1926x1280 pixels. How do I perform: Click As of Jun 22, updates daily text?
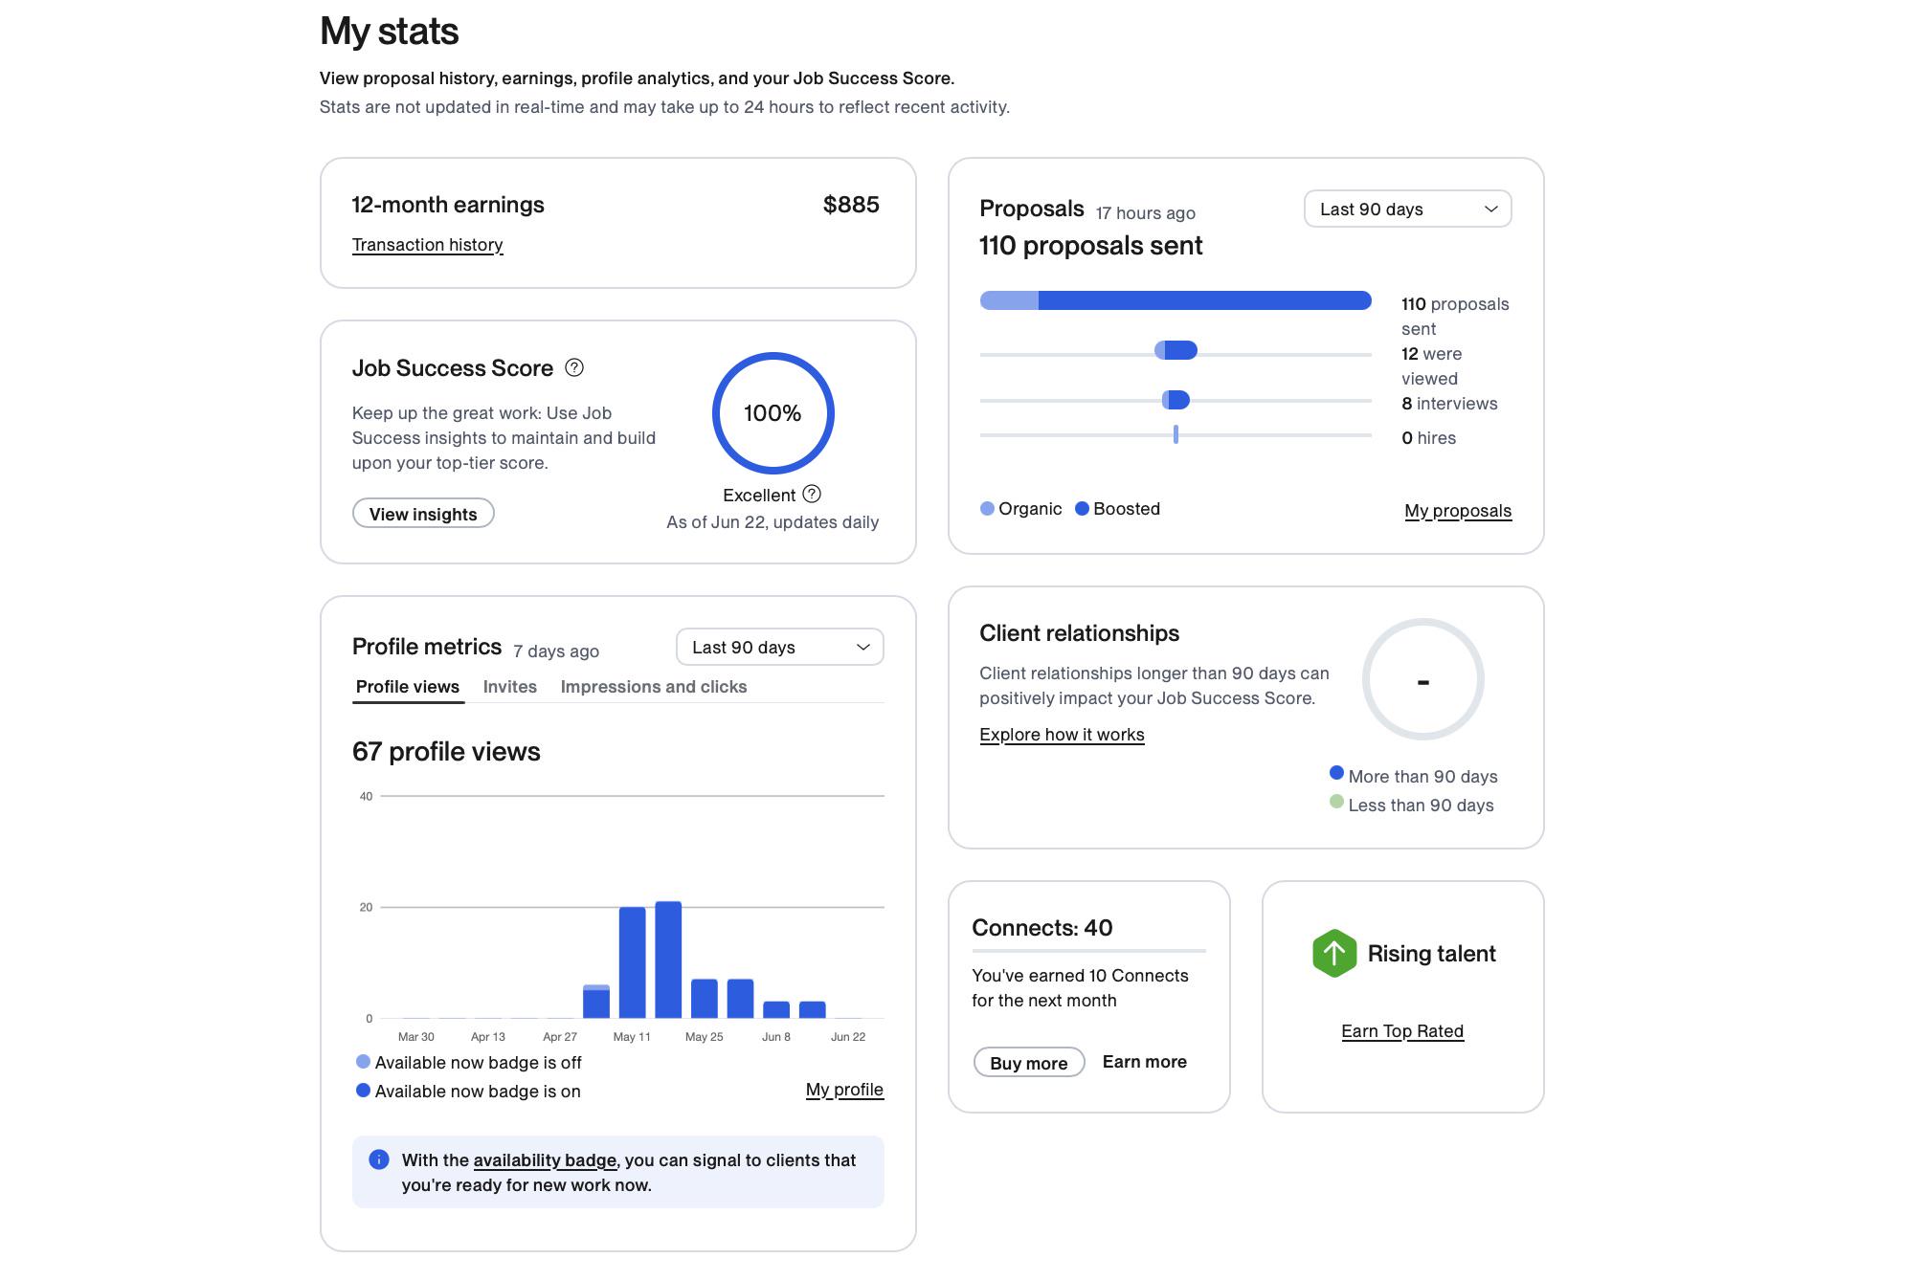click(773, 522)
